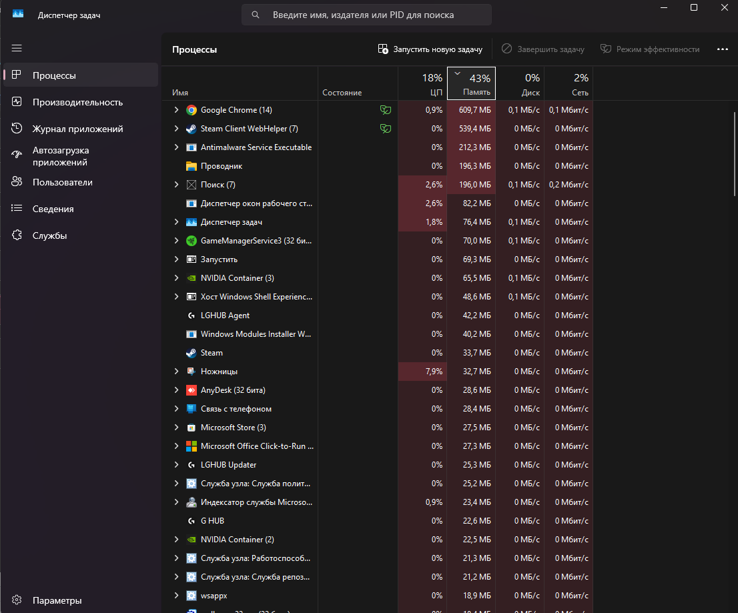This screenshot has height=613, width=738.
Task: Open Журнал приложений section
Action: [x=81, y=129]
